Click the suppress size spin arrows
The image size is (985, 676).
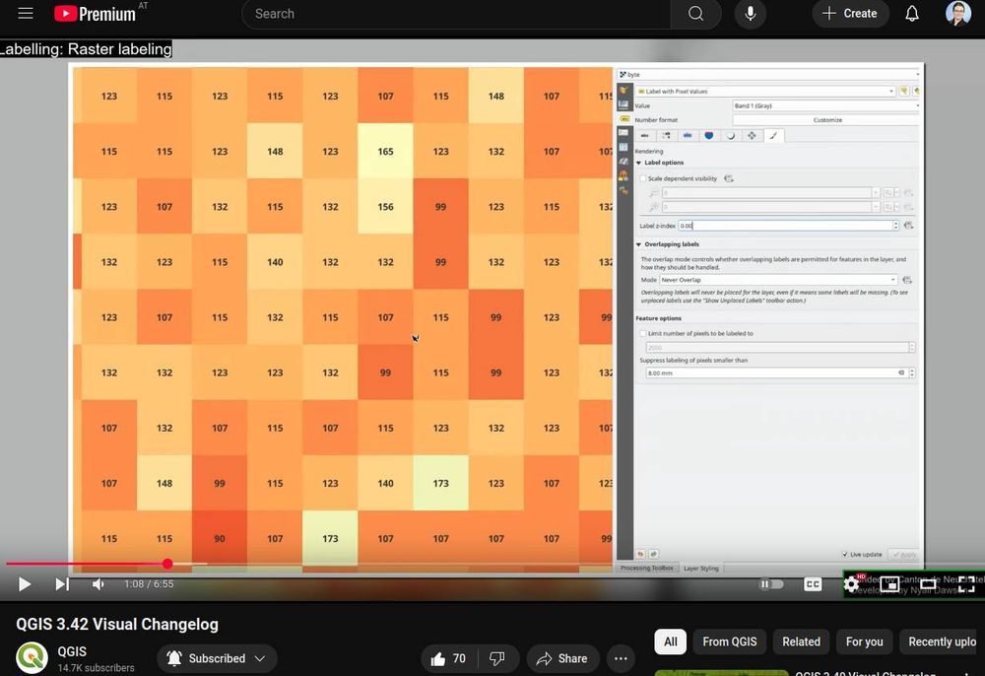coord(911,373)
